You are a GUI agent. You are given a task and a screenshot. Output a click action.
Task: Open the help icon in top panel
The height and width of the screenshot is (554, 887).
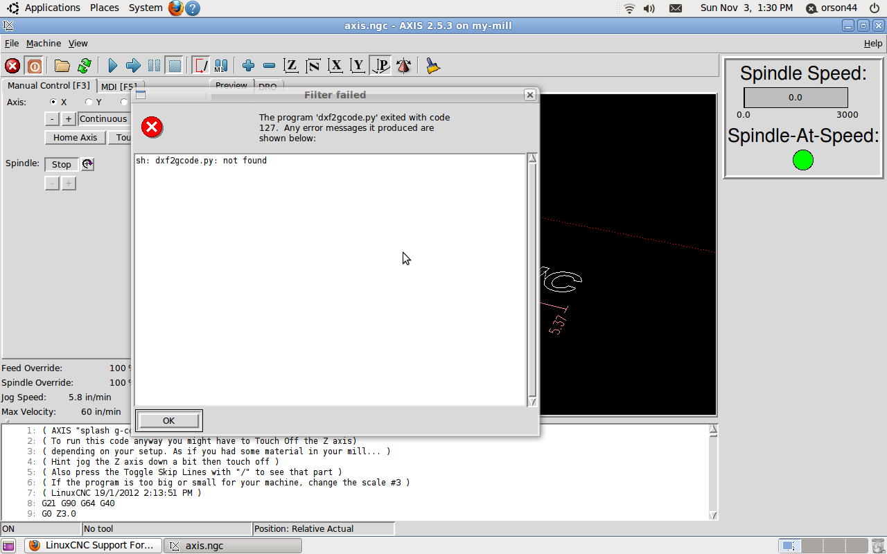(x=193, y=8)
